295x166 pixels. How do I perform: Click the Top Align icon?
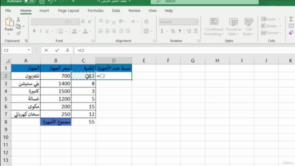[101, 21]
